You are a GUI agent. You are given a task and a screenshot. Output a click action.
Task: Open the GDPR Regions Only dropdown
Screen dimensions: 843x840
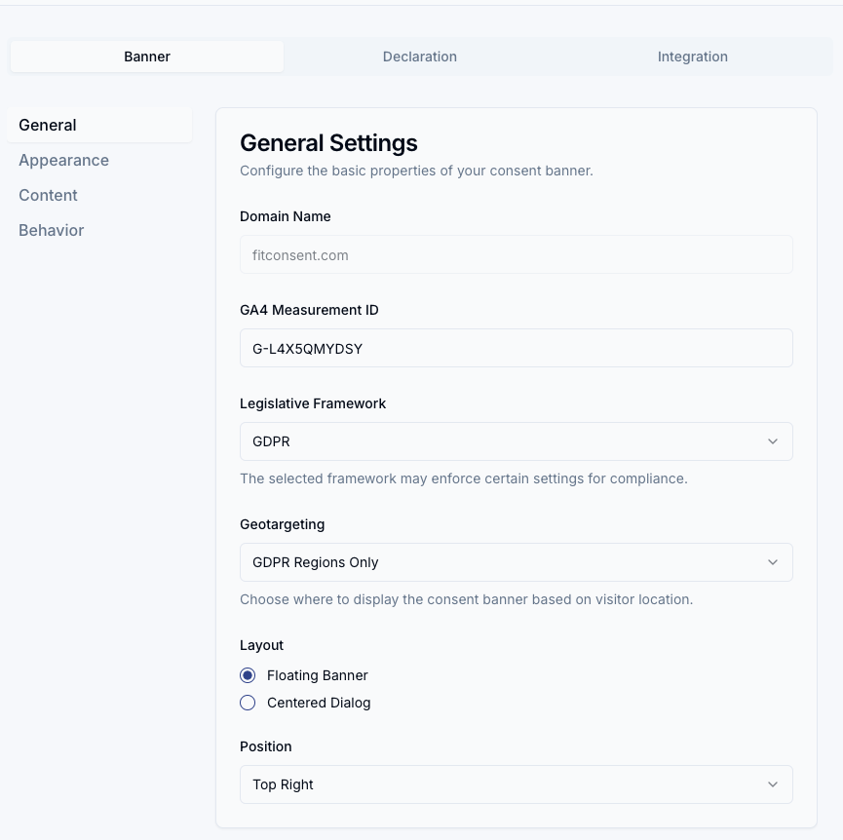coord(517,562)
